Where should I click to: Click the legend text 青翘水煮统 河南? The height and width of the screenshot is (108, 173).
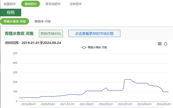tap(97, 47)
